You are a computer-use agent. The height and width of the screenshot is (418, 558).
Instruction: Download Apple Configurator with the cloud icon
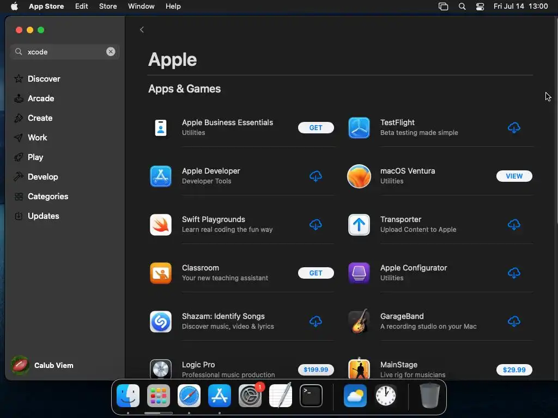pos(514,273)
